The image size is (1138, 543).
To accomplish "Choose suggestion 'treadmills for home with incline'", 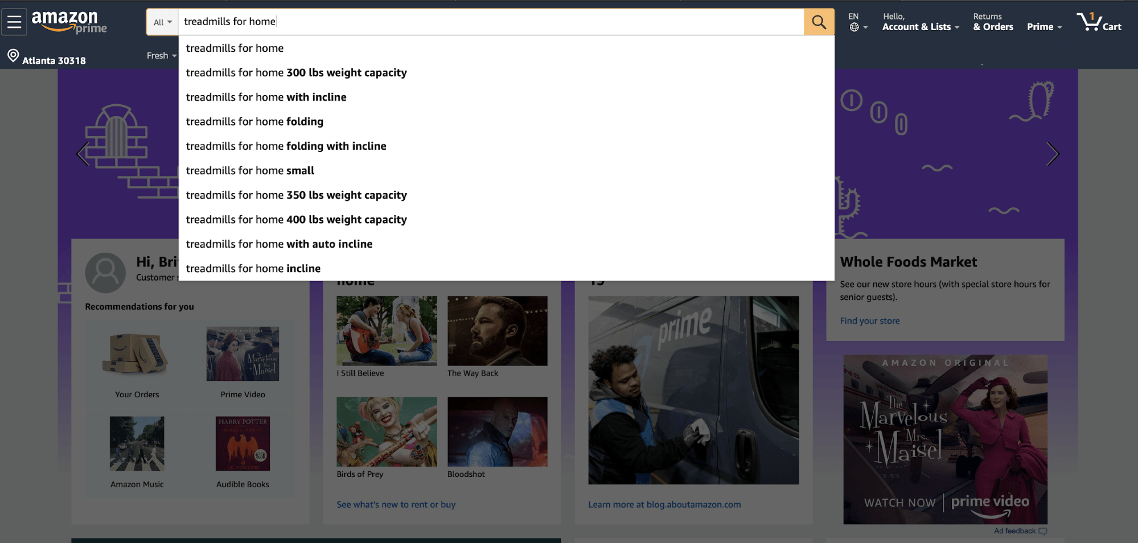I will coord(266,97).
